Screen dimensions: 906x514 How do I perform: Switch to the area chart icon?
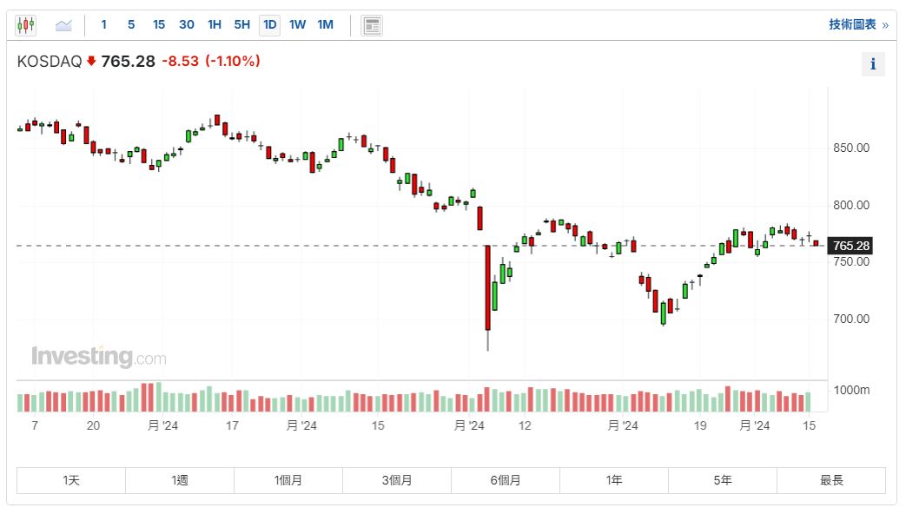pyautogui.click(x=63, y=25)
